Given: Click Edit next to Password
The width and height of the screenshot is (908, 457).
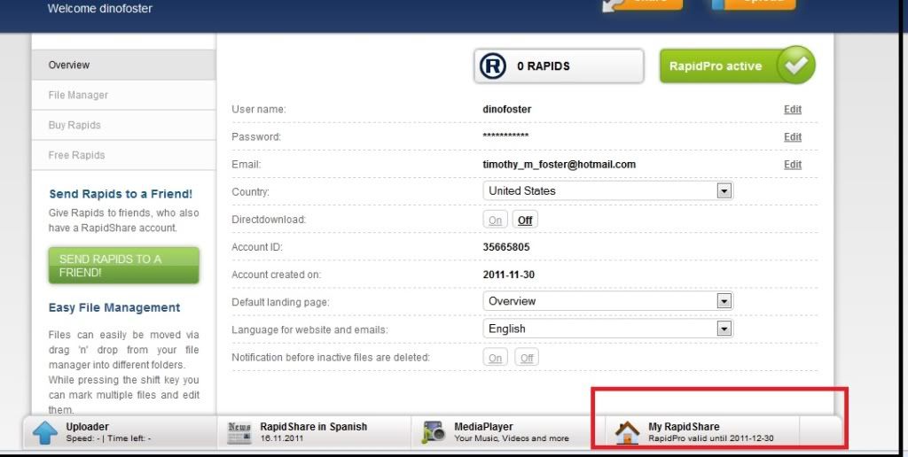Looking at the screenshot, I should pyautogui.click(x=792, y=137).
